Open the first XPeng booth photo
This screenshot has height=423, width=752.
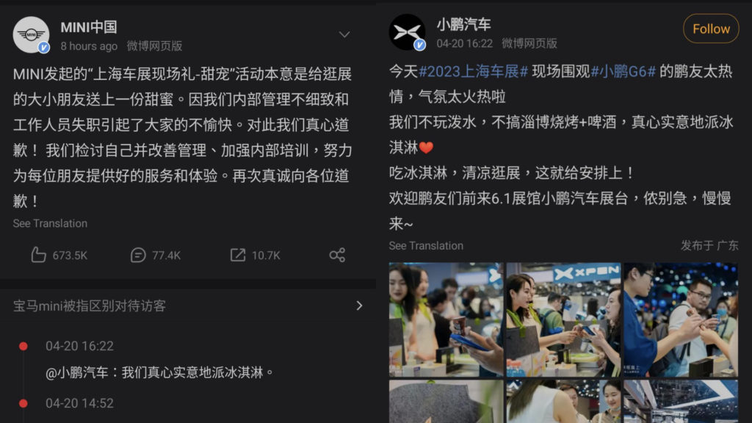click(446, 319)
